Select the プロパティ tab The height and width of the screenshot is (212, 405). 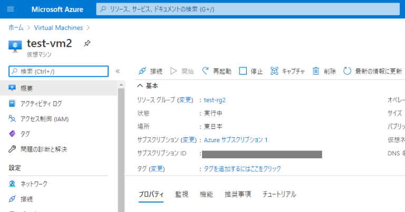(151, 194)
